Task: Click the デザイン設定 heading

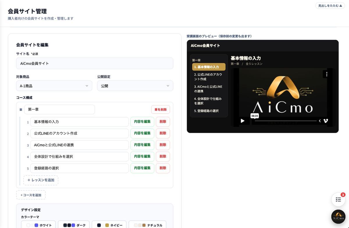Action: pyautogui.click(x=31, y=210)
